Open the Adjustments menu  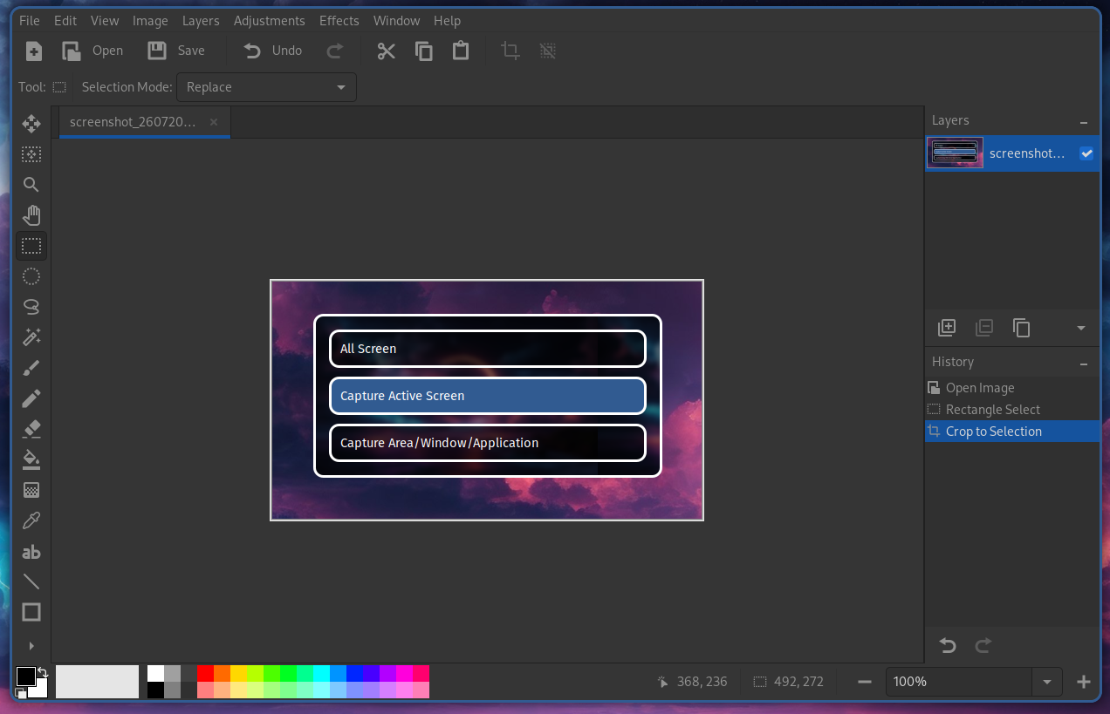(x=269, y=20)
